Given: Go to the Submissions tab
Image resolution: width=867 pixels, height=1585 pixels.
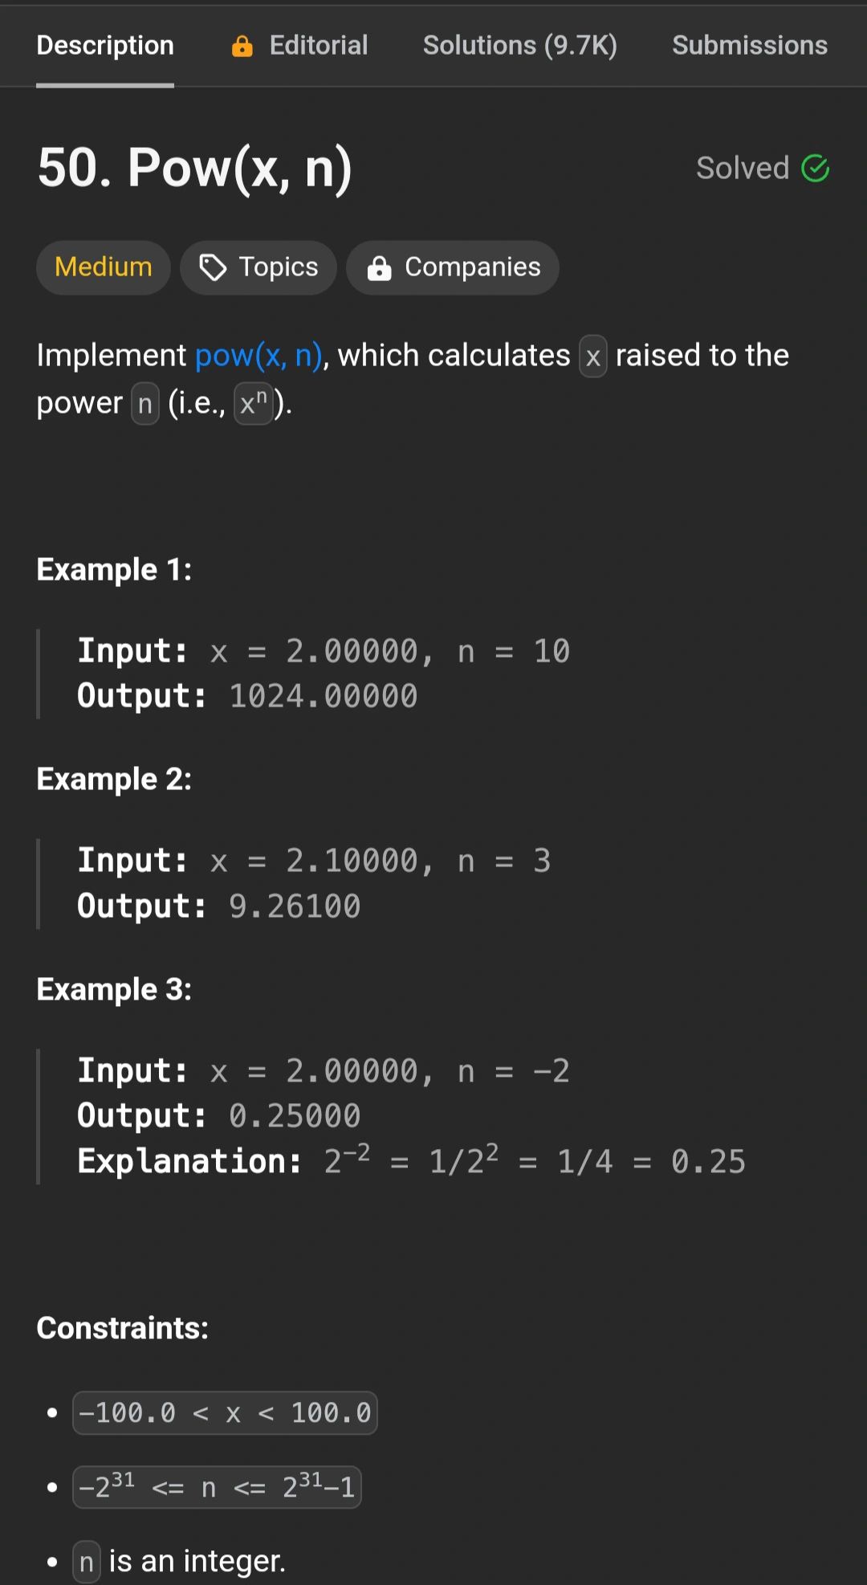Looking at the screenshot, I should point(750,46).
